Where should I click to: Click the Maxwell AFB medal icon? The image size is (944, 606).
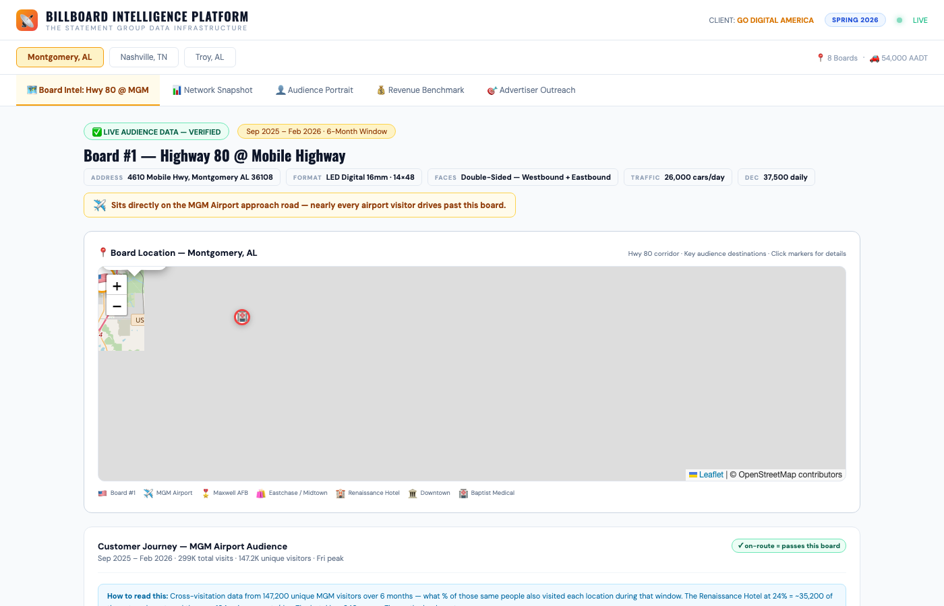click(x=206, y=492)
